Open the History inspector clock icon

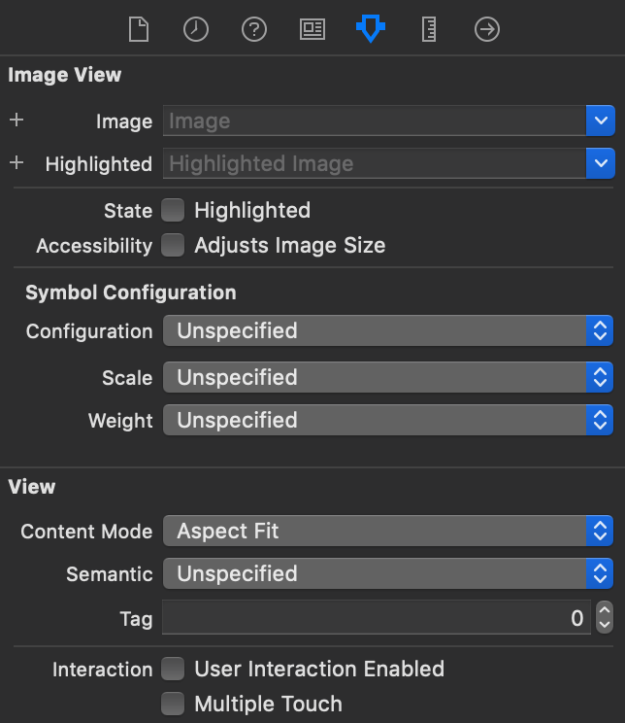coord(196,29)
